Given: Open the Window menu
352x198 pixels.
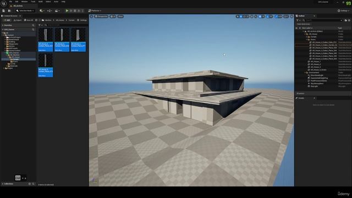Looking at the screenshot, I should click(x=24, y=2).
